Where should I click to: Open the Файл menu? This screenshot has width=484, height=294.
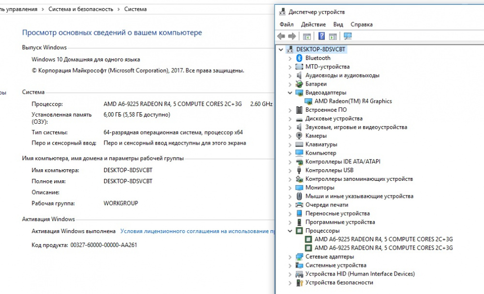pos(287,24)
